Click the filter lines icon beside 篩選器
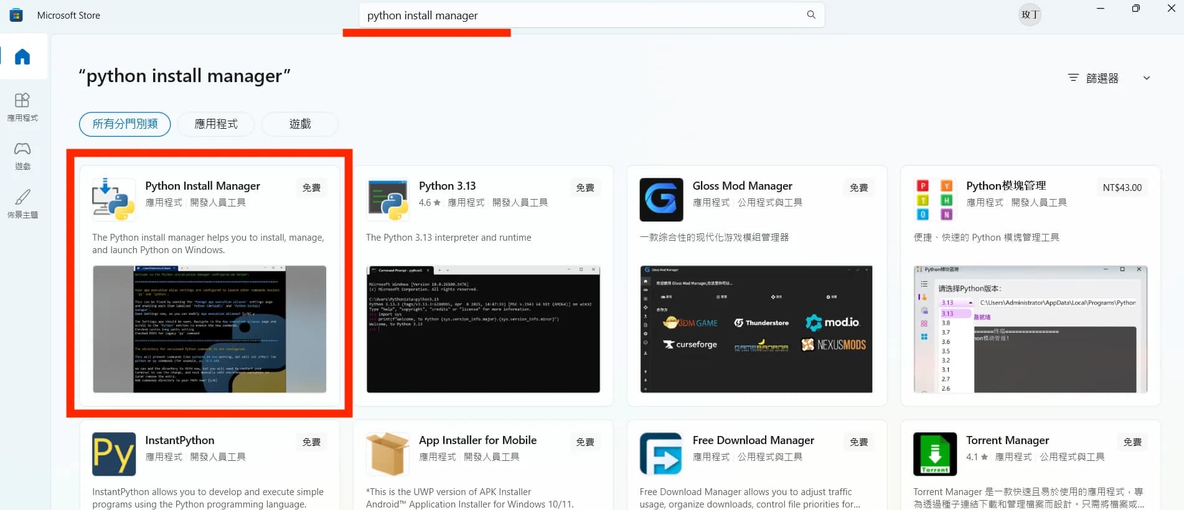Viewport: 1184px width, 510px height. point(1073,78)
